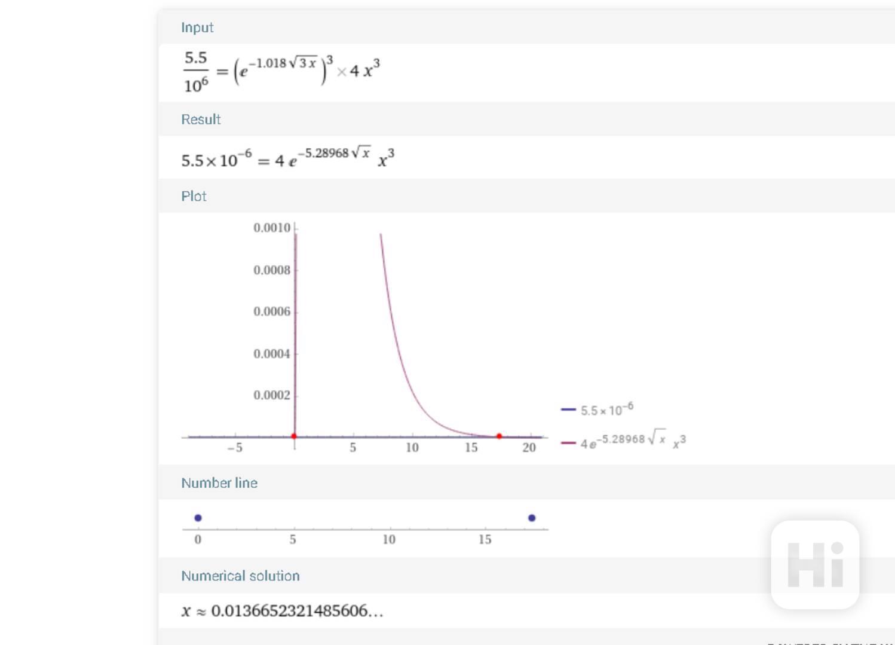The height and width of the screenshot is (645, 895).
Task: Click the number line dot at 0
Action: click(x=198, y=518)
